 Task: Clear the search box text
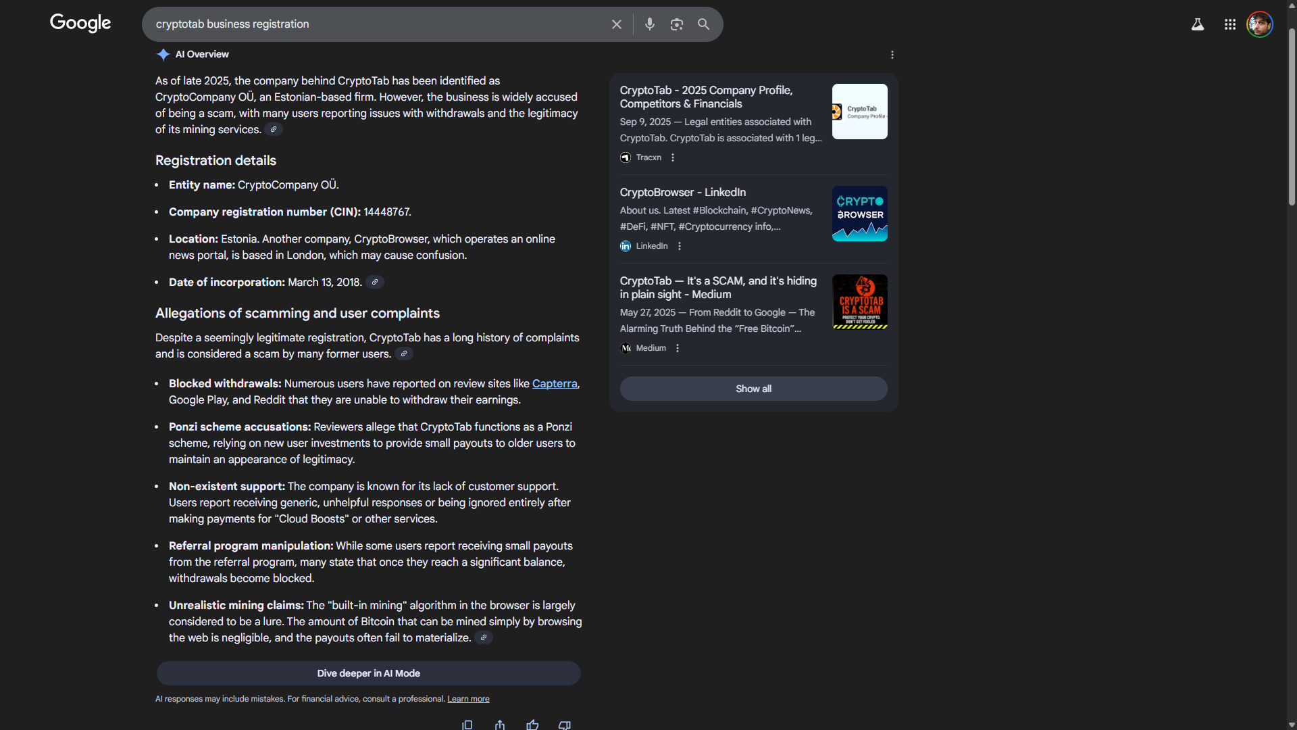[616, 24]
